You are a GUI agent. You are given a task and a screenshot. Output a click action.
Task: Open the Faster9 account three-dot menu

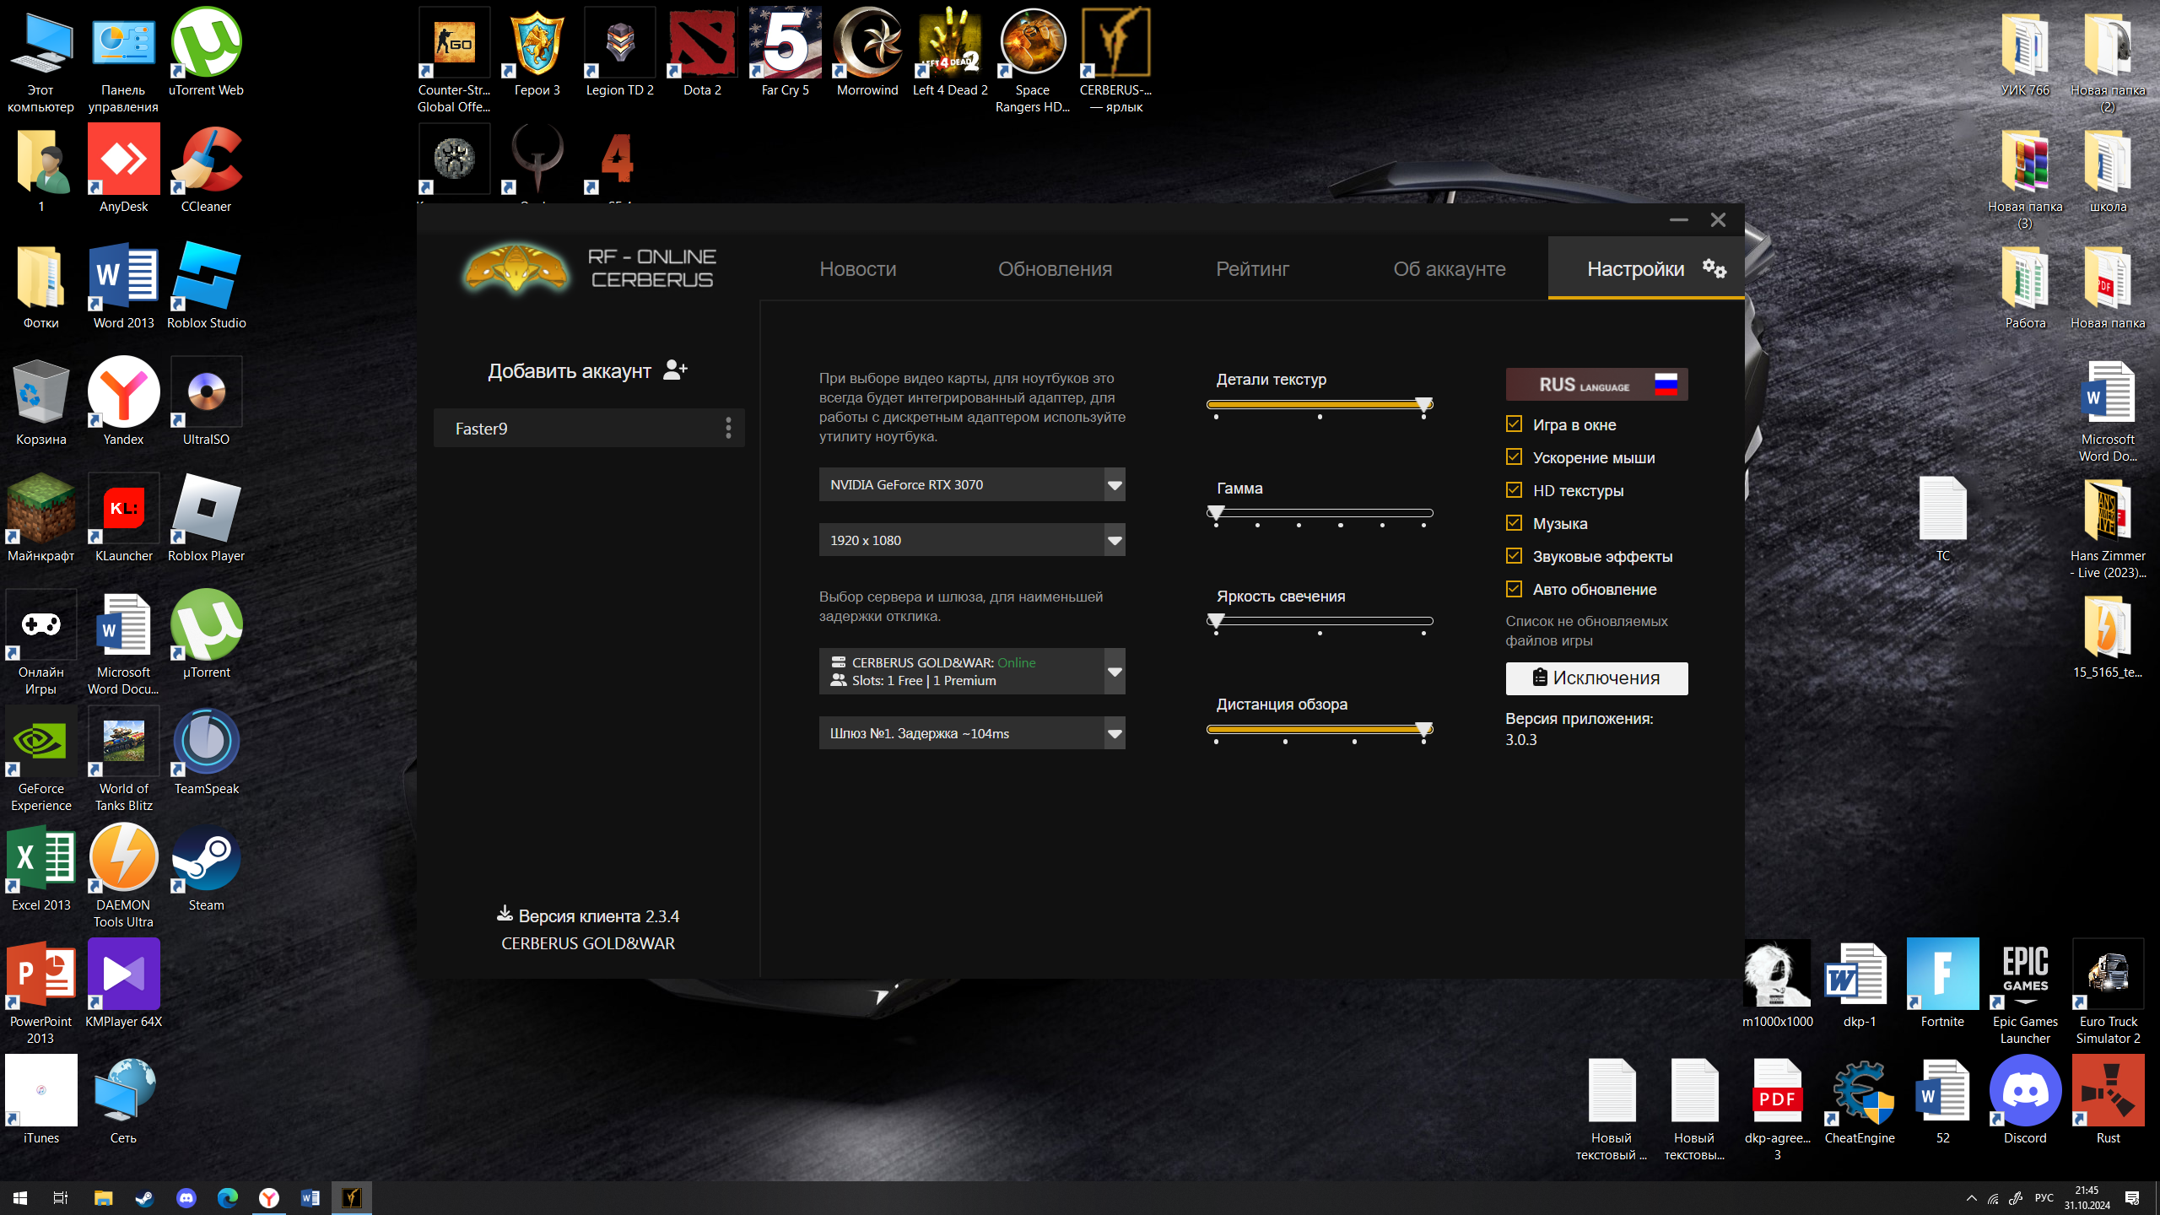coord(728,428)
